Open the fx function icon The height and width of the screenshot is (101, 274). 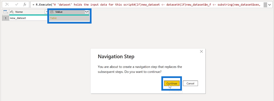pyautogui.click(x=25, y=5)
